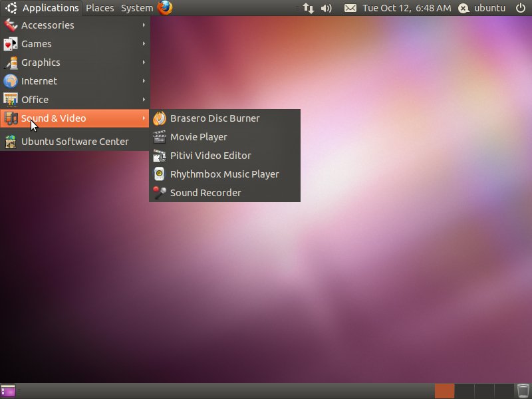Open the Internet submenu
The width and height of the screenshot is (532, 399).
(74, 81)
